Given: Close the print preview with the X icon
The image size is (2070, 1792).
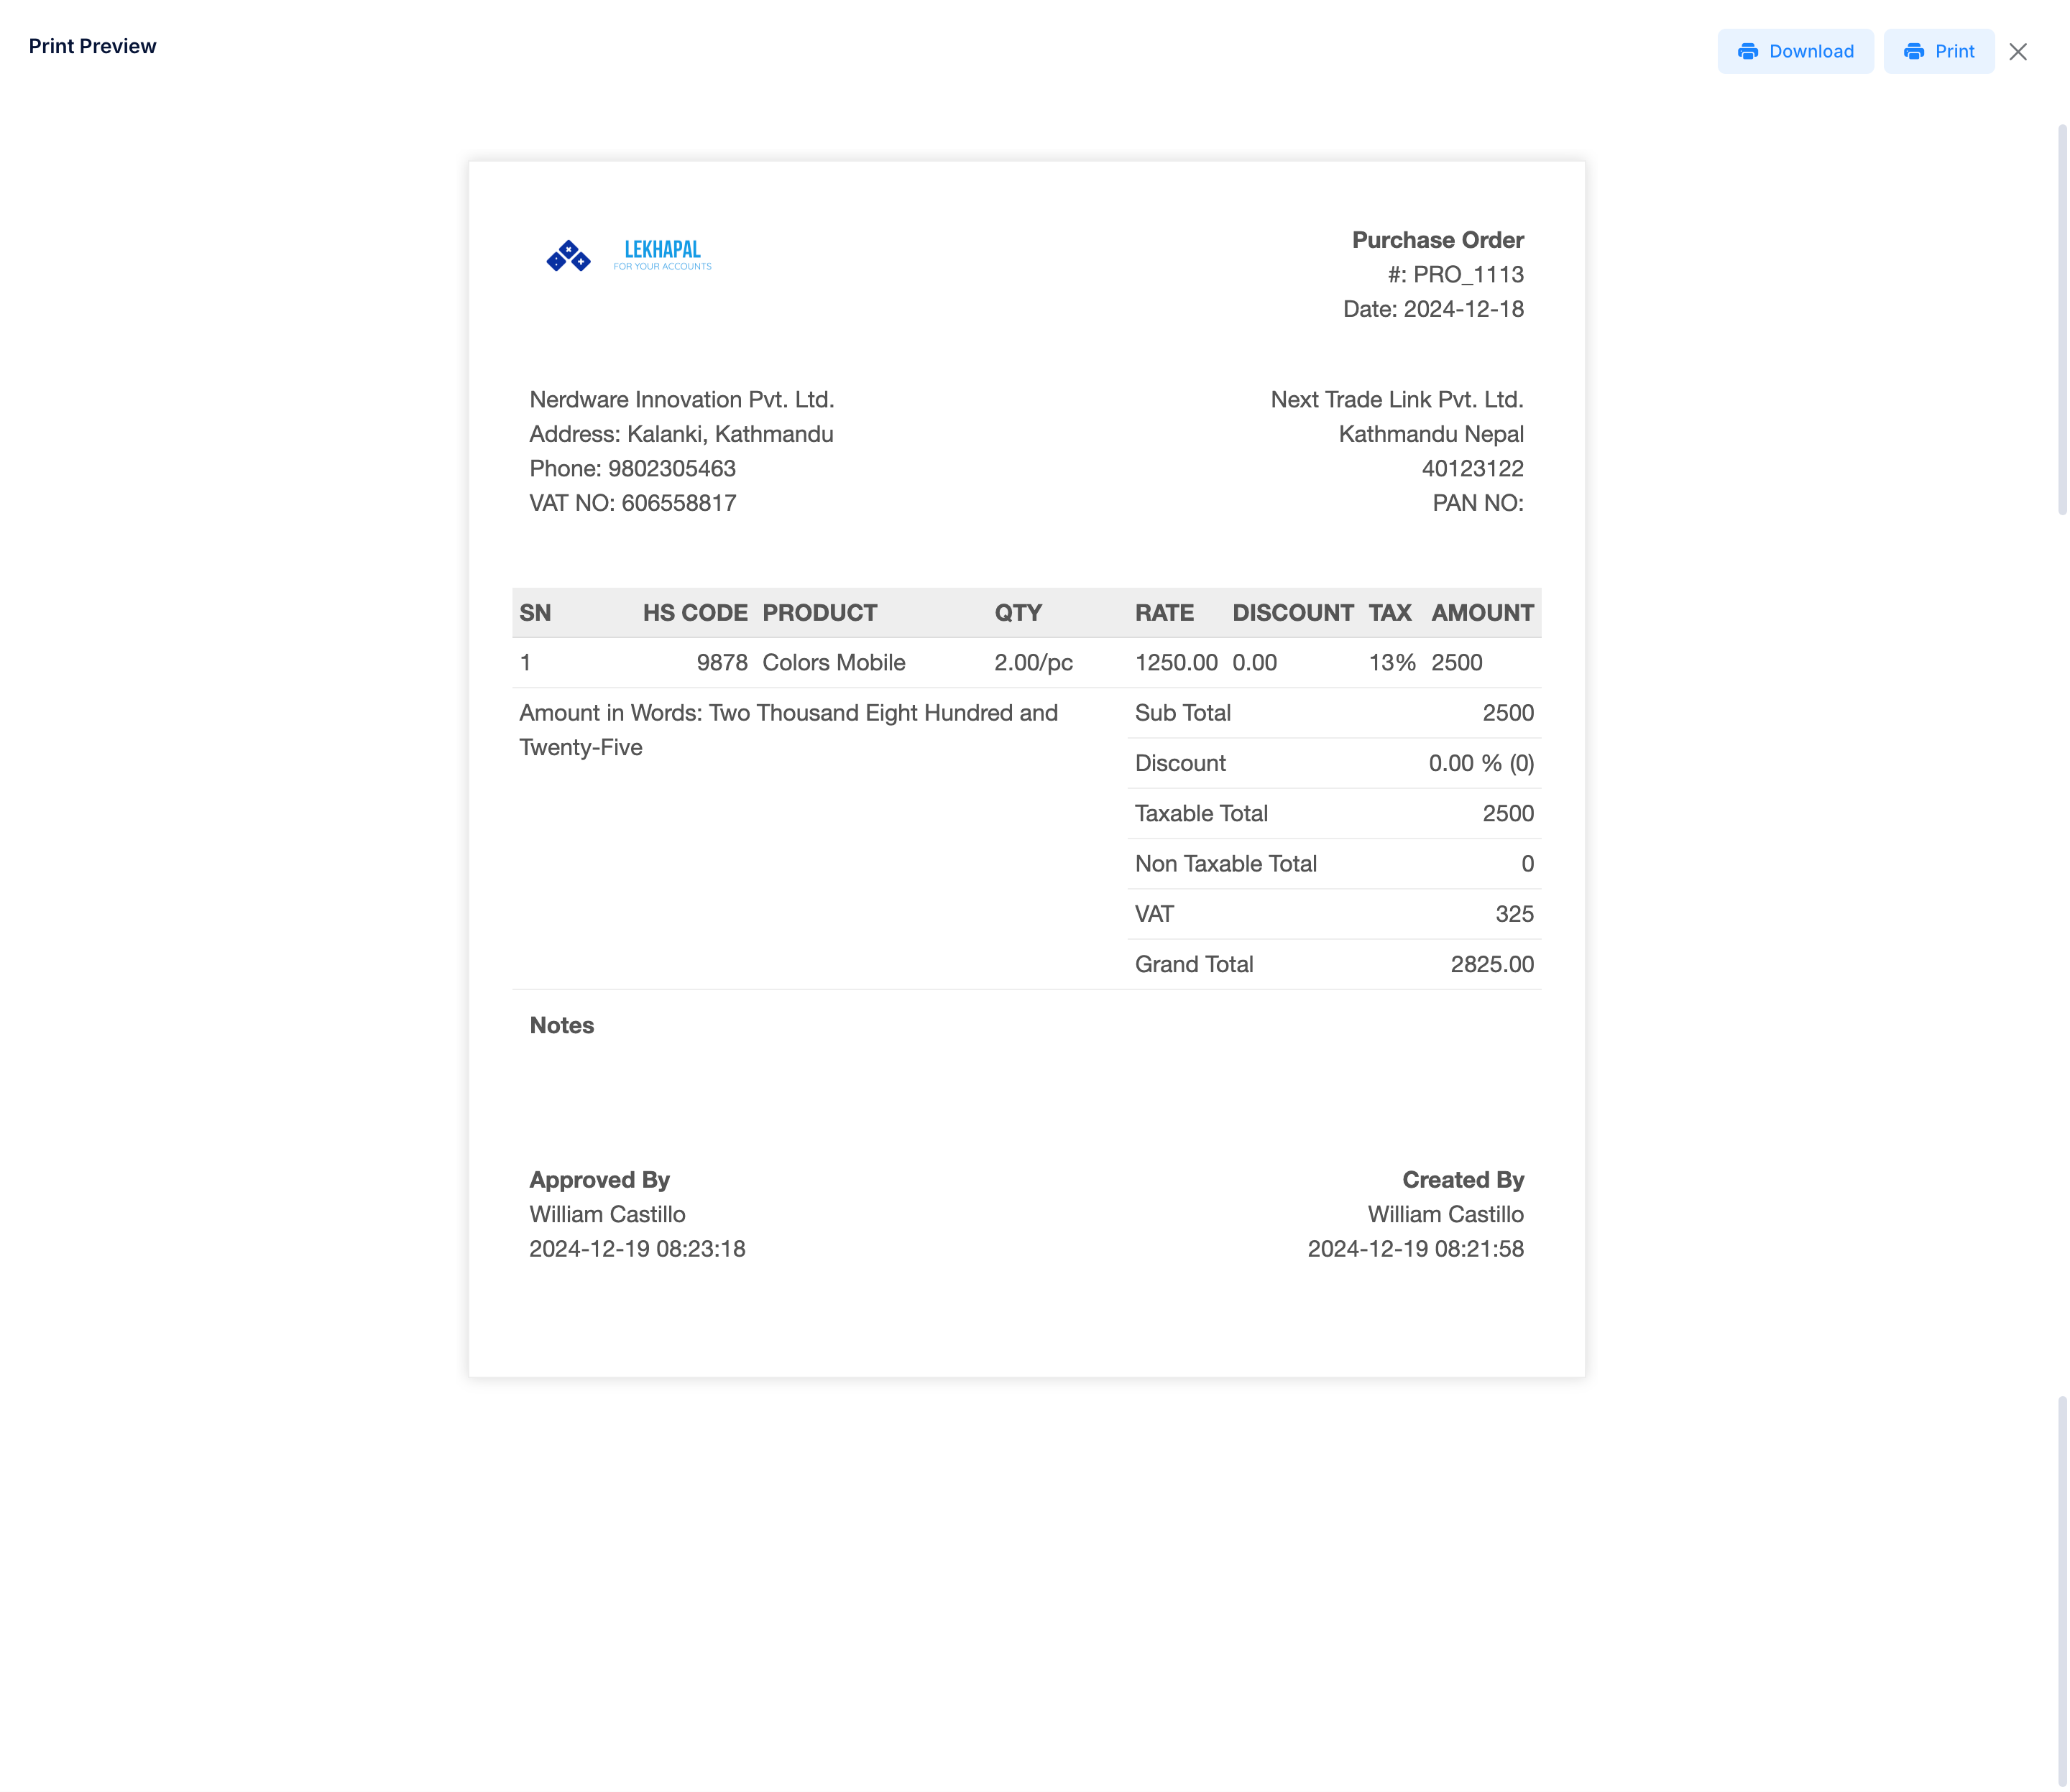Looking at the screenshot, I should click(x=2019, y=51).
